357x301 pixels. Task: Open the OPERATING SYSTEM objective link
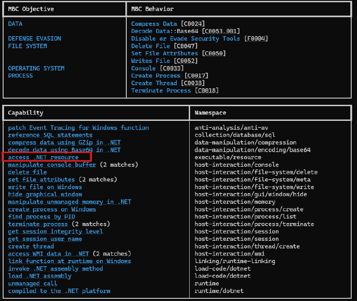pos(36,69)
